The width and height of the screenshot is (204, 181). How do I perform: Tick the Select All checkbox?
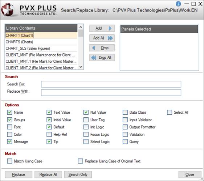coord(170,112)
